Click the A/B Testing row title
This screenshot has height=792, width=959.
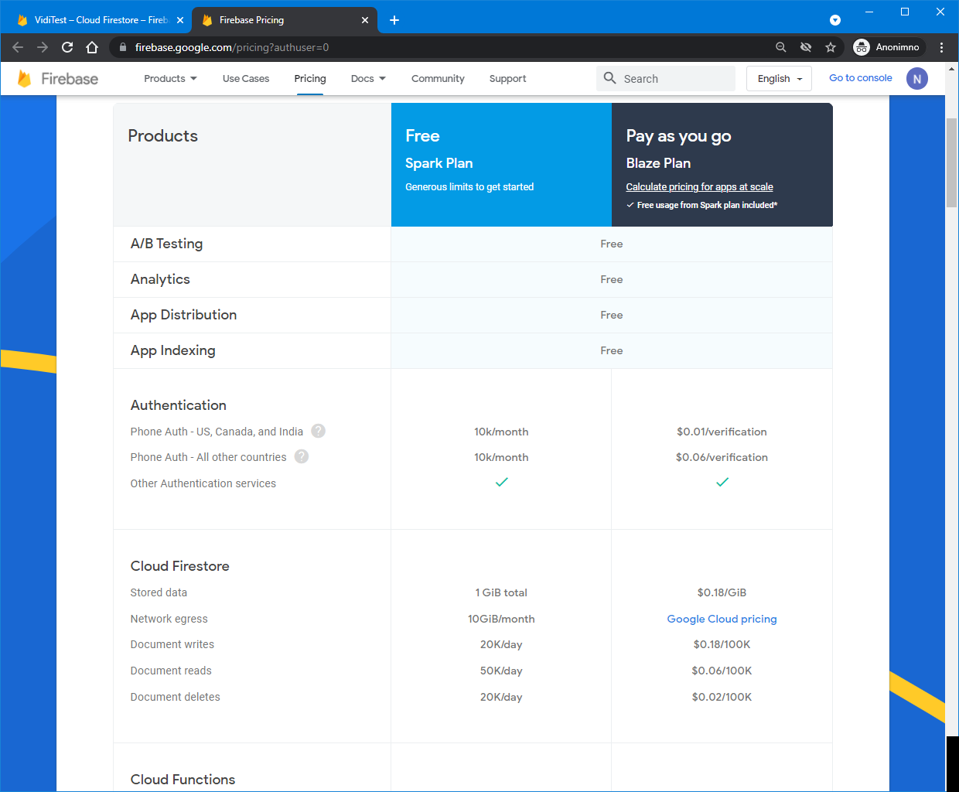tap(166, 244)
